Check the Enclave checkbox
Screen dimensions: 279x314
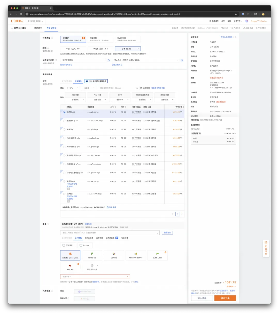81,245
